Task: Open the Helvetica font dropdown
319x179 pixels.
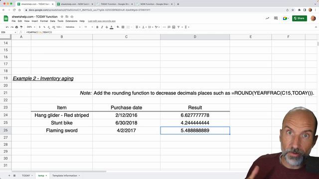Action: tap(73, 27)
